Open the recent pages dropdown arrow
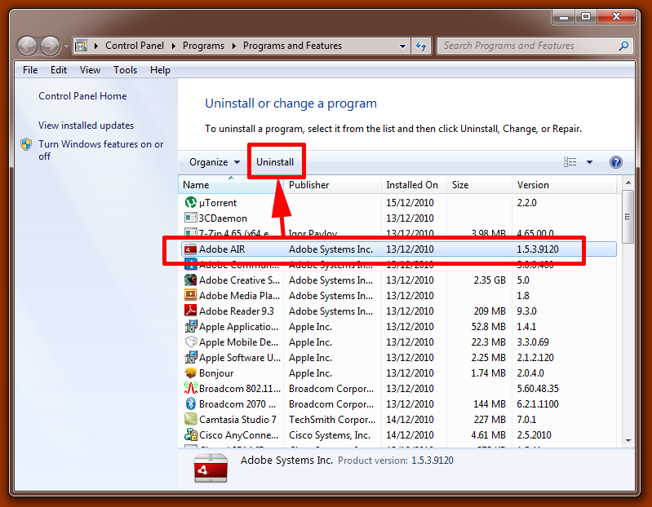Image resolution: width=652 pixels, height=507 pixels. pos(66,46)
